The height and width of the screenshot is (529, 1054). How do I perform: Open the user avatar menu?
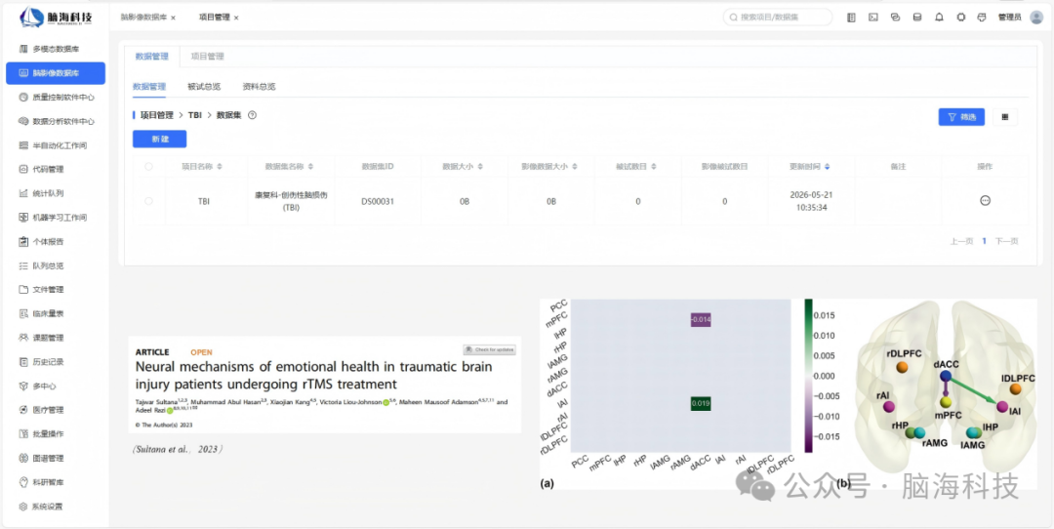coord(1035,18)
